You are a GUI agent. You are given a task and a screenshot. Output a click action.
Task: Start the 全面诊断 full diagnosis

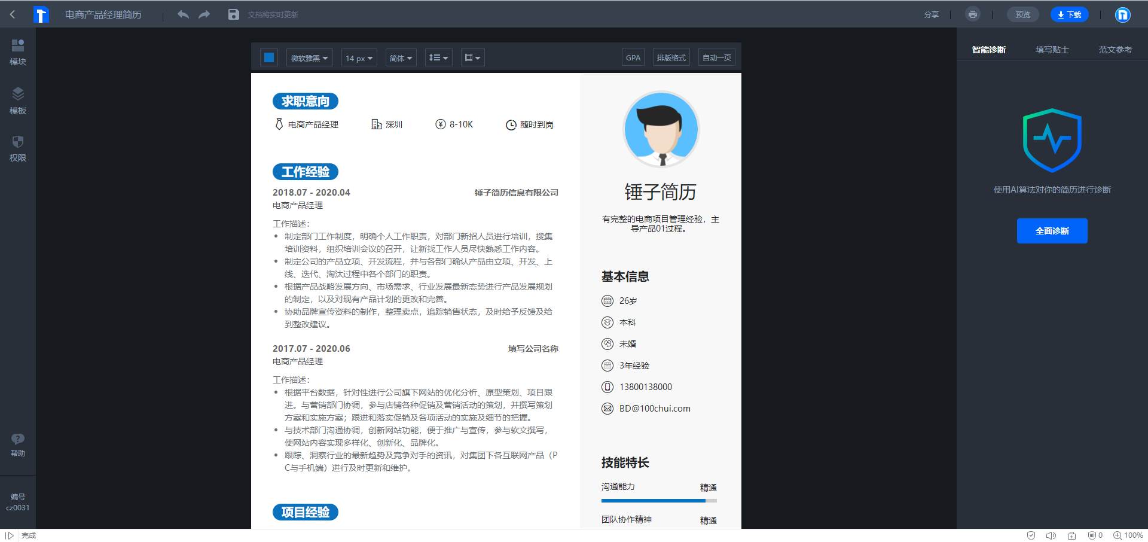1052,231
